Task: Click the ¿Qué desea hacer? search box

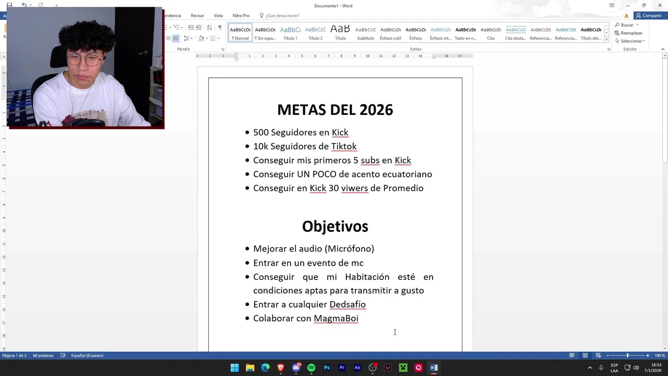Action: pyautogui.click(x=280, y=16)
